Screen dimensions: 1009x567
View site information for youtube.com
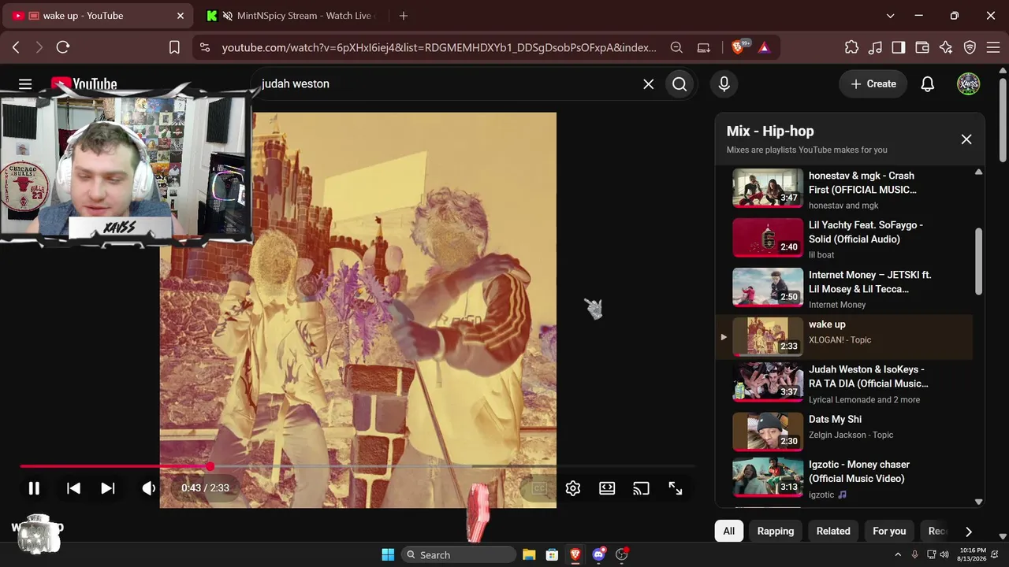[205, 47]
